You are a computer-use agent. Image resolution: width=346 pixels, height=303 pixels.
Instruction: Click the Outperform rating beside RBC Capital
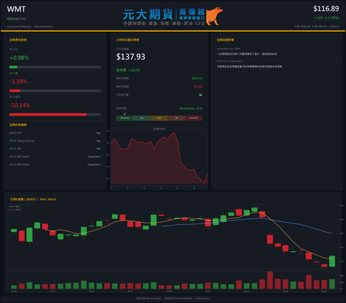[x=94, y=156]
